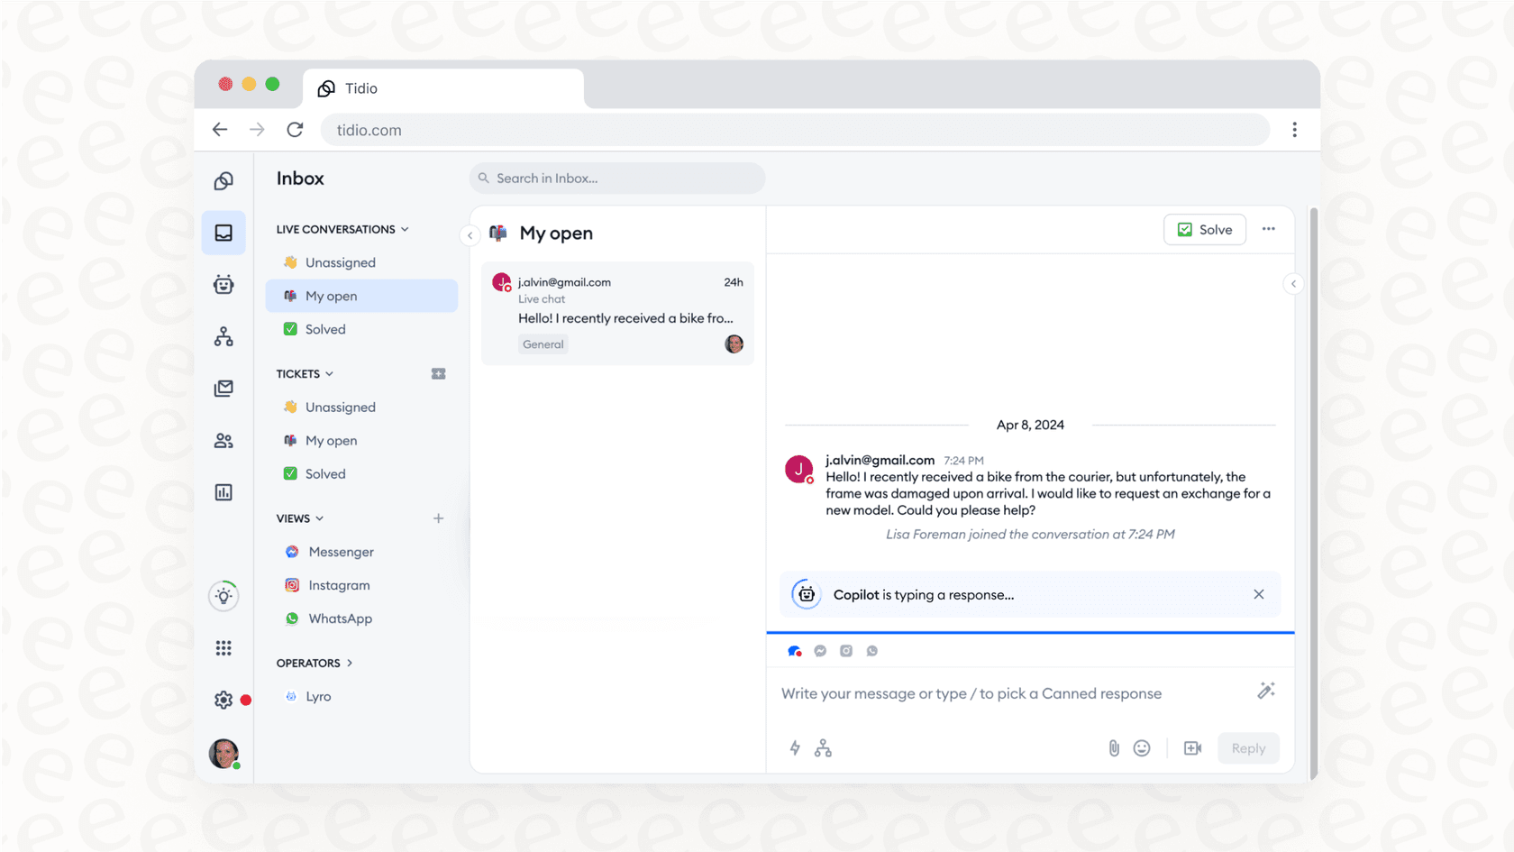Viewport: 1514px width, 852px height.
Task: Start a video recording via camera icon
Action: click(x=1193, y=747)
